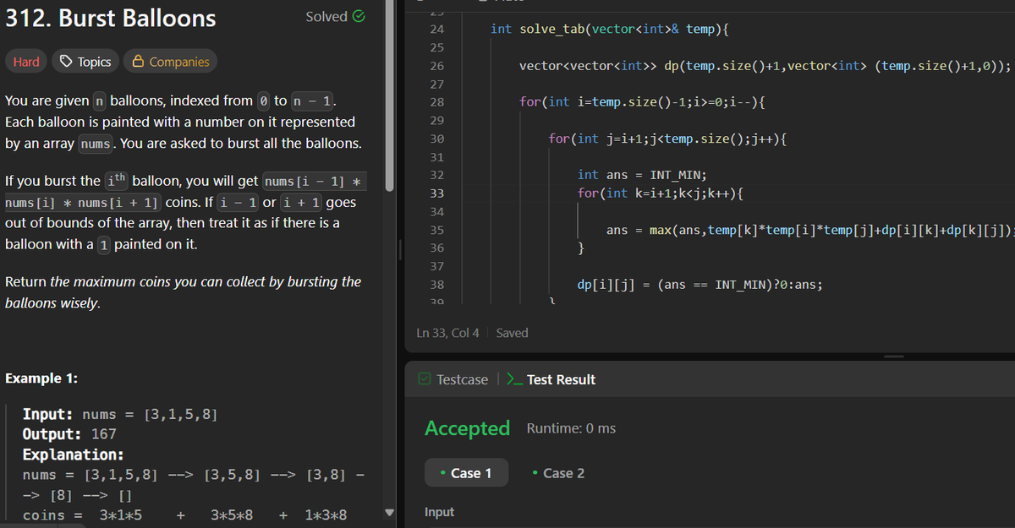Switch to the Testcase tab
Viewport: 1015px width, 528px height.
(453, 379)
